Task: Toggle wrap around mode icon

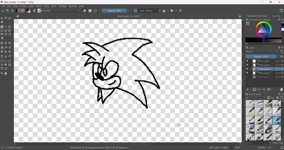Action: coord(180,11)
